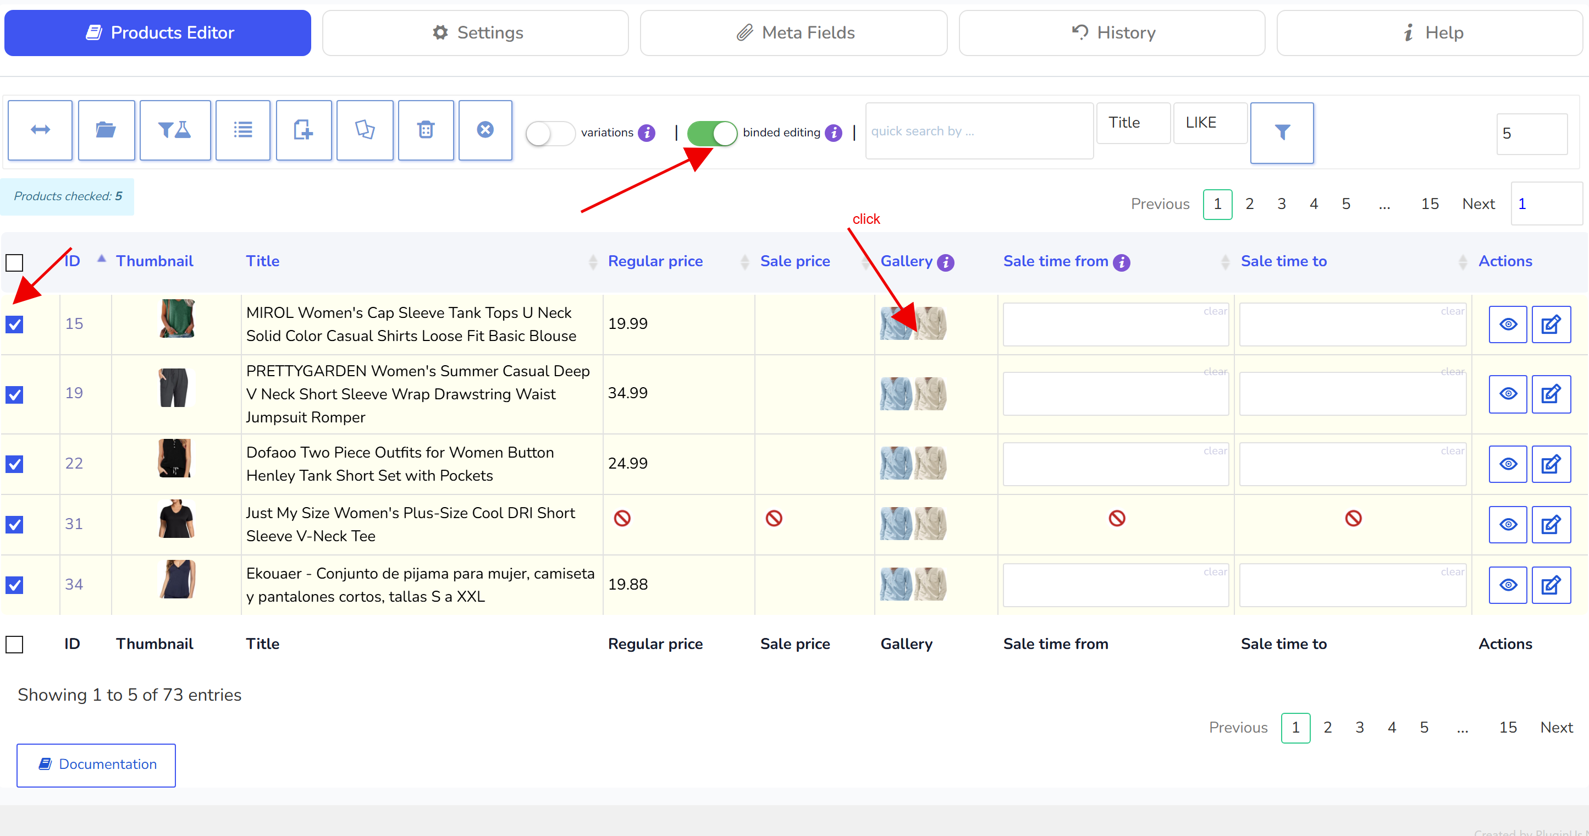Open the filter and flask tools icon
Image resolution: width=1589 pixels, height=836 pixels.
175,130
